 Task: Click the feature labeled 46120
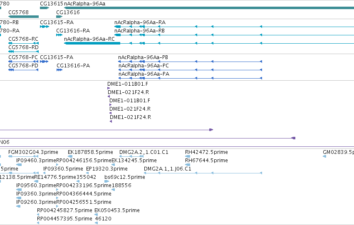pyautogui.click(x=103, y=218)
